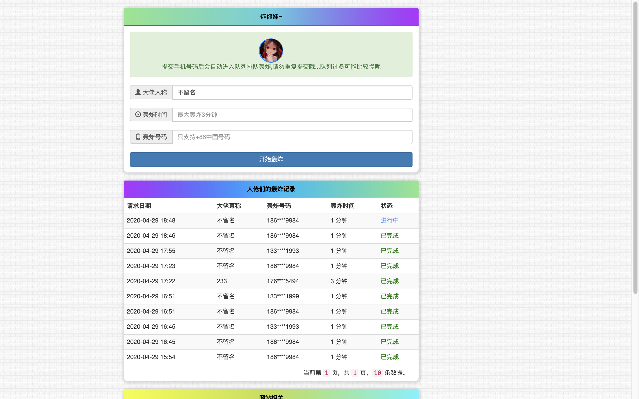
Task: Click the phone icon beside 轰炸号码
Action: pyautogui.click(x=138, y=137)
